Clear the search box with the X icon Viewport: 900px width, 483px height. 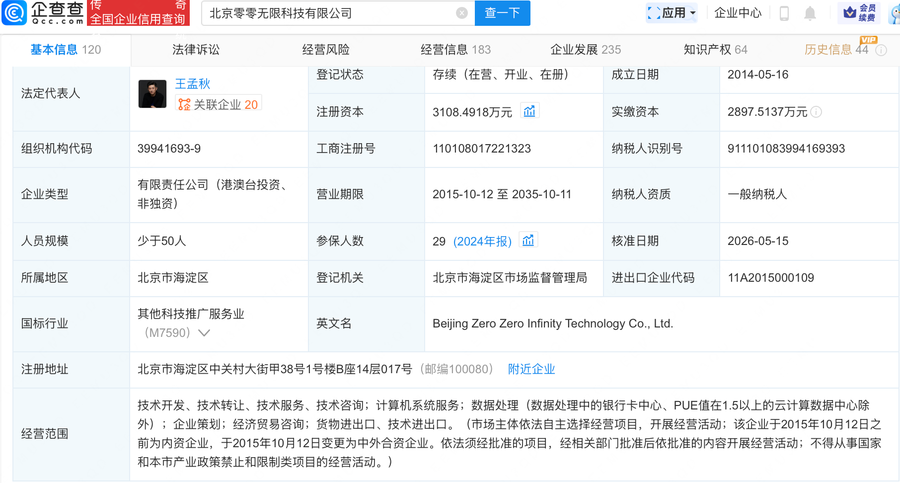tap(462, 13)
